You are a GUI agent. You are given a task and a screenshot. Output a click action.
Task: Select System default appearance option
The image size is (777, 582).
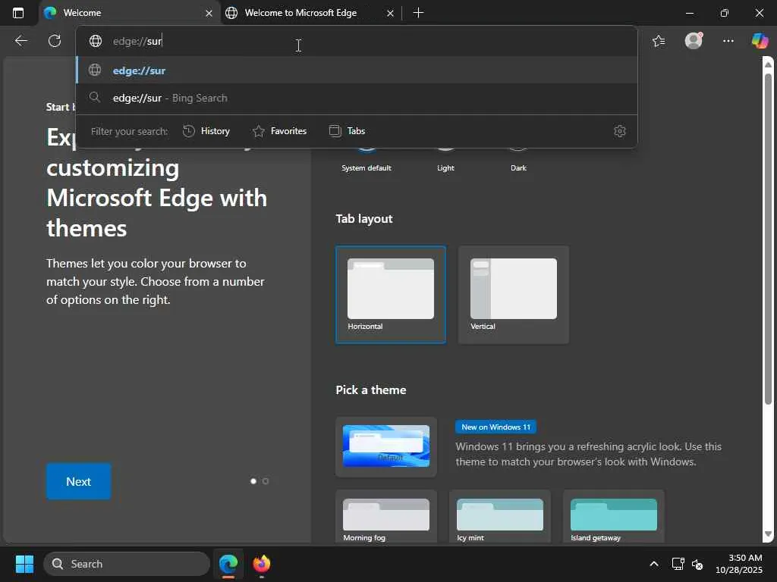[366, 167]
